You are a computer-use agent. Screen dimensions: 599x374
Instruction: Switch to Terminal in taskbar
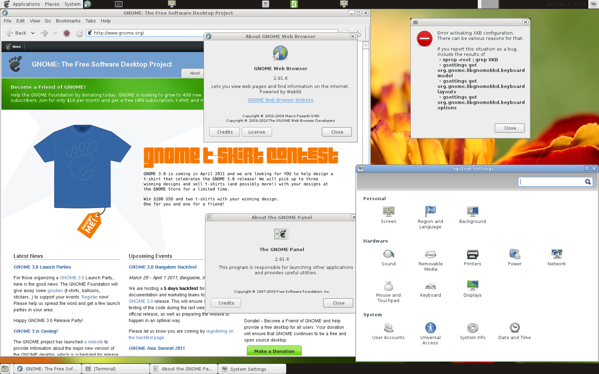[x=116, y=369]
